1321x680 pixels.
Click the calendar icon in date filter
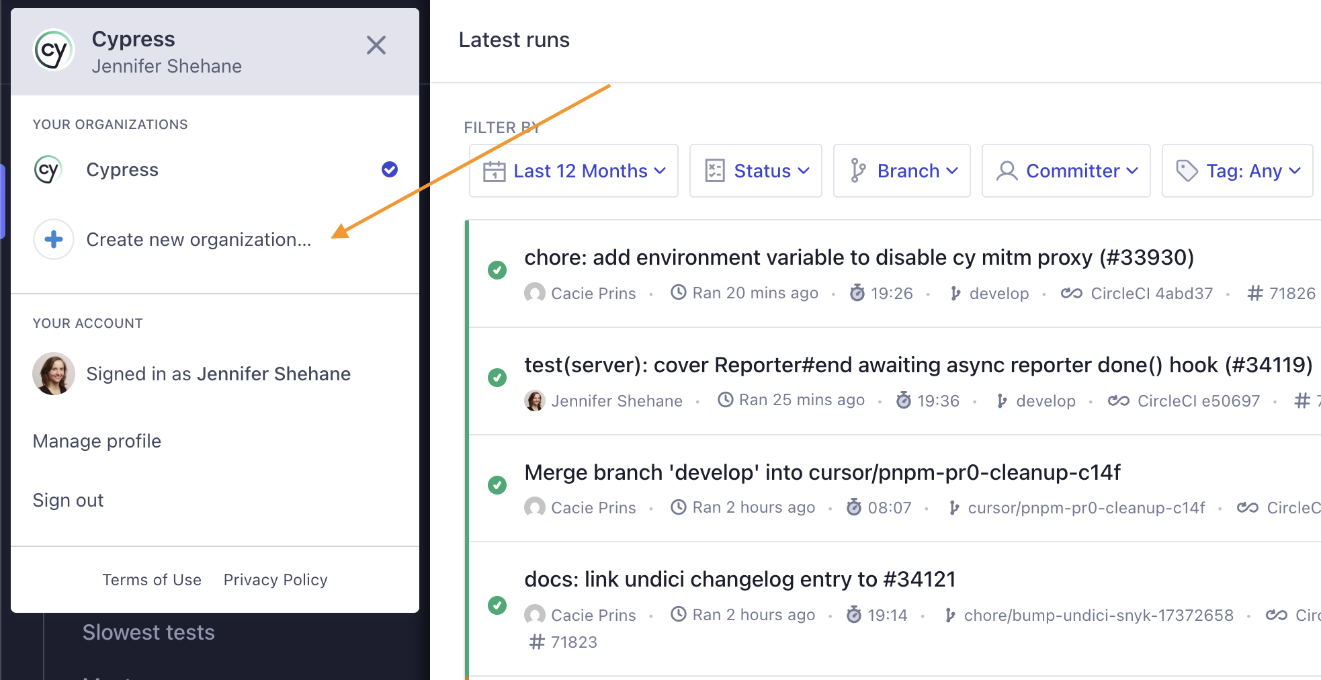(x=495, y=171)
